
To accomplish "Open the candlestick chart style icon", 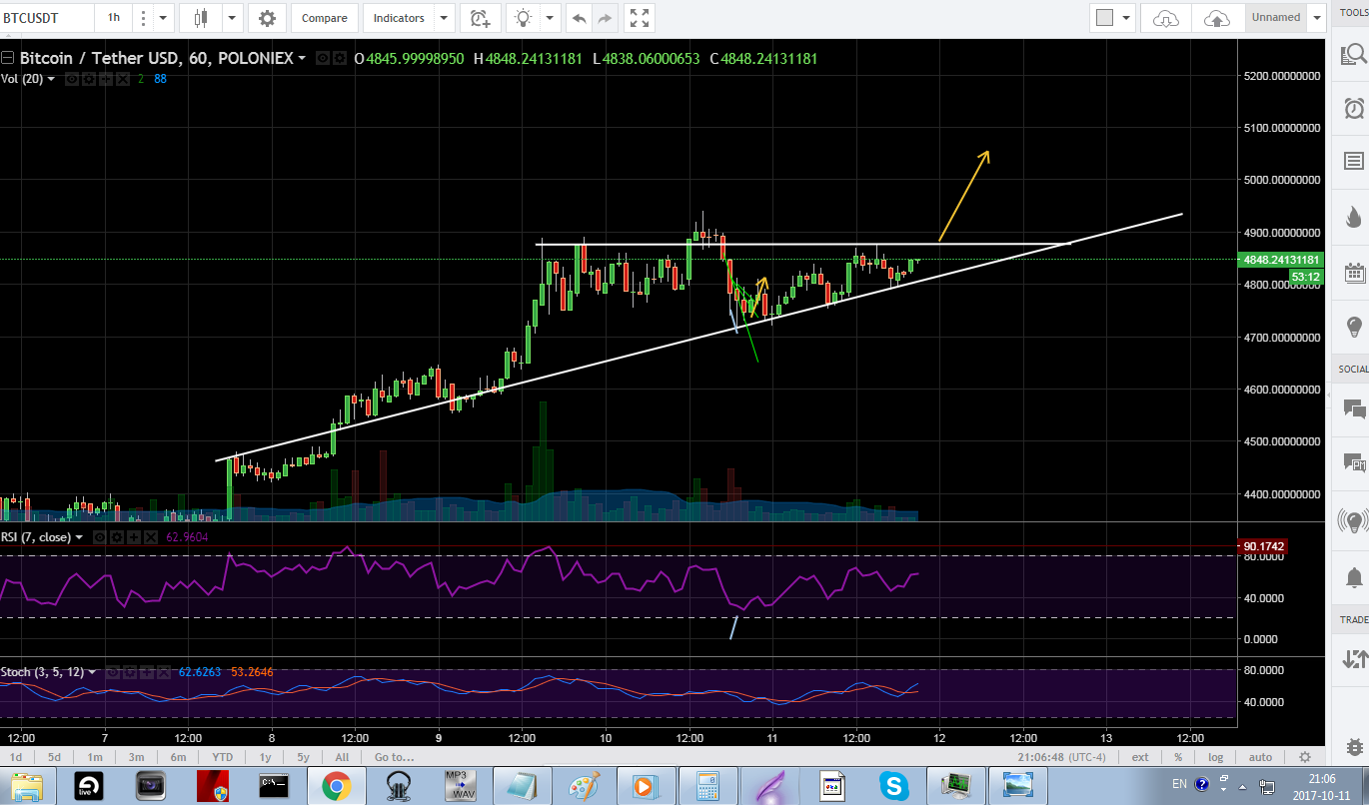I will [202, 18].
